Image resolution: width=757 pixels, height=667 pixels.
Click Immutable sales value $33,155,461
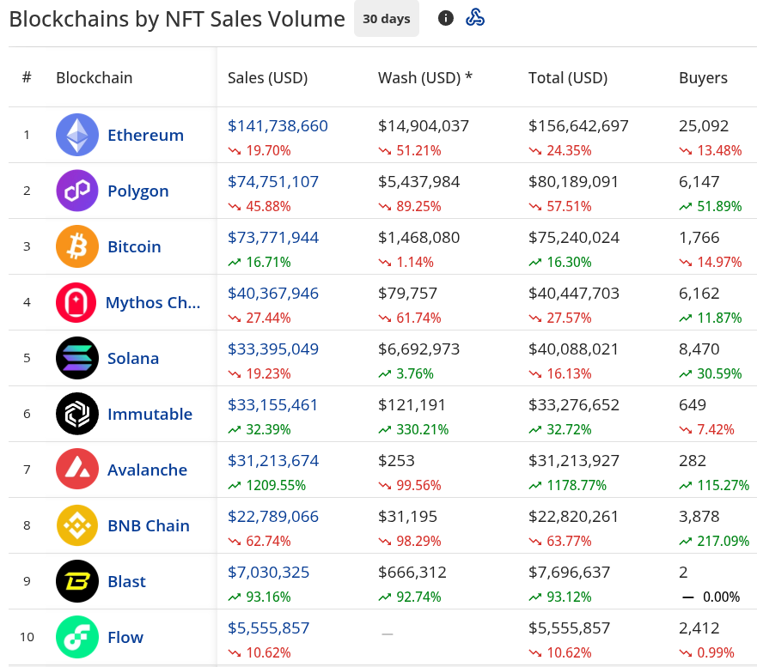[272, 404]
